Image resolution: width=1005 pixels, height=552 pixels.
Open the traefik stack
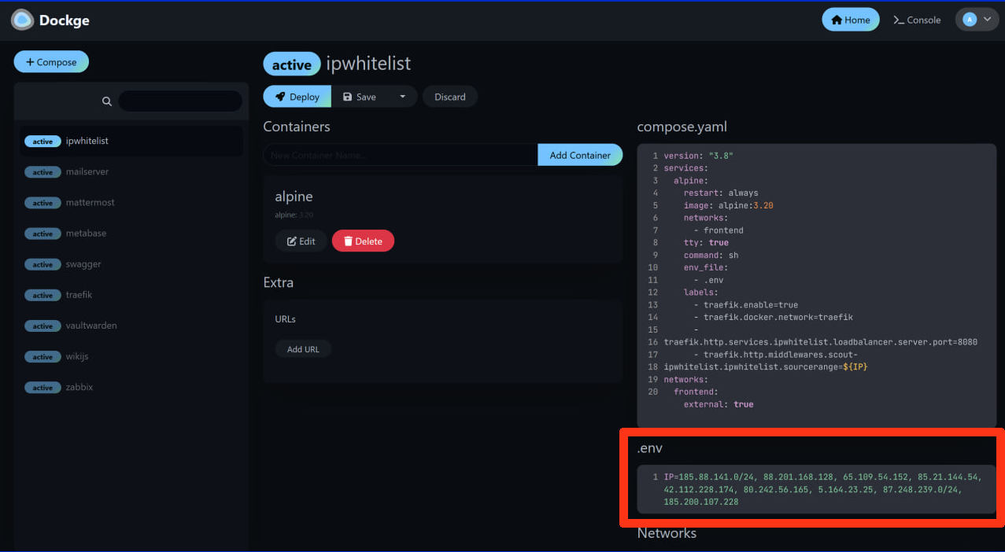click(79, 295)
